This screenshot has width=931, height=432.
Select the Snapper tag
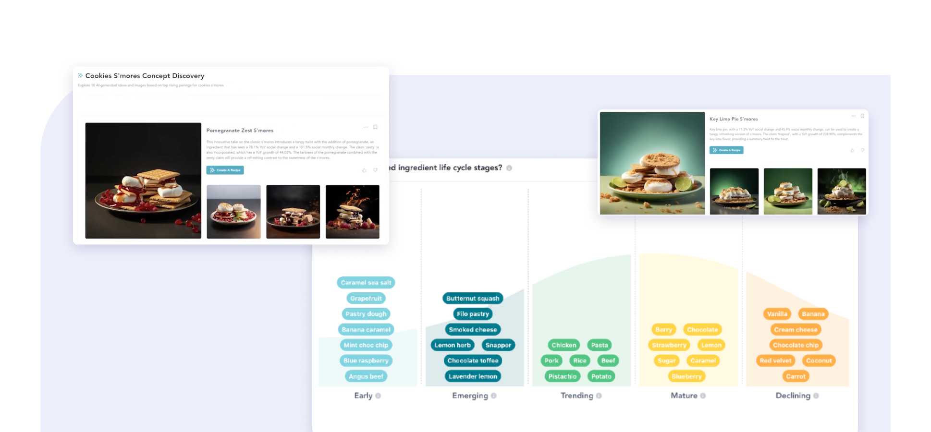click(498, 345)
